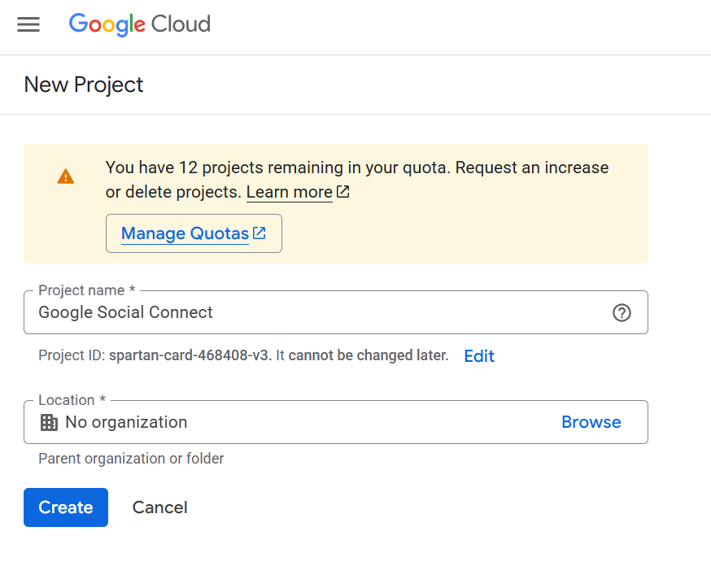Browse for a parent location

[591, 422]
